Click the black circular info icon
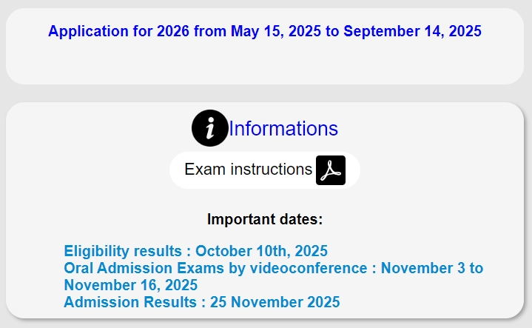532x328 pixels. [210, 128]
